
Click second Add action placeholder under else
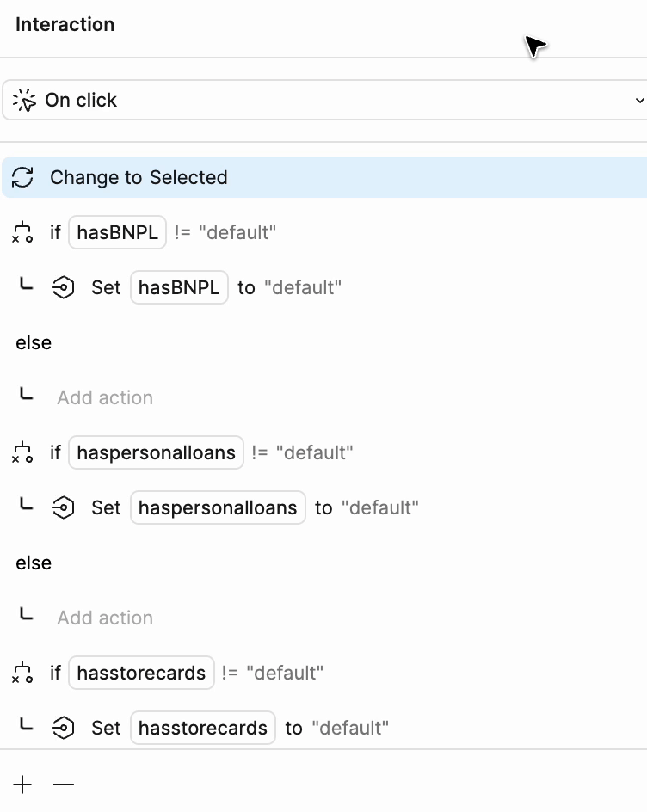pos(105,618)
